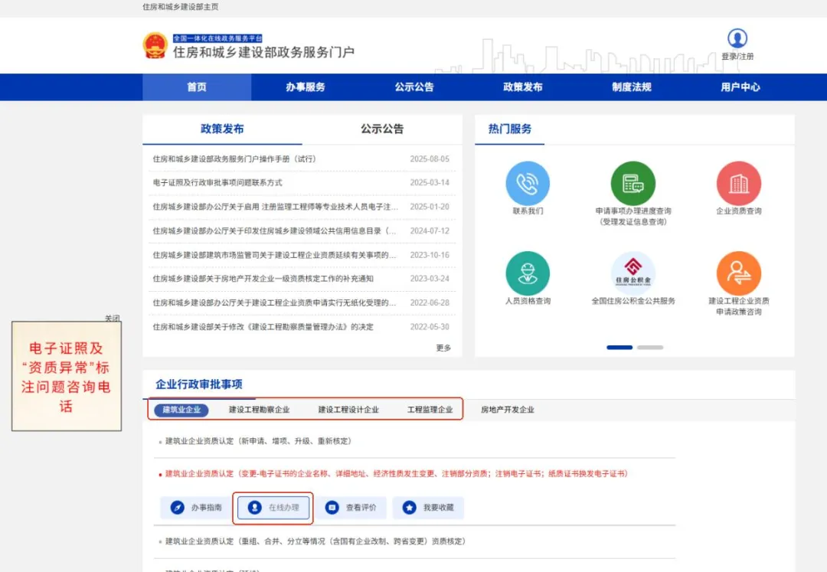Select the second carousel page indicator

click(x=650, y=348)
